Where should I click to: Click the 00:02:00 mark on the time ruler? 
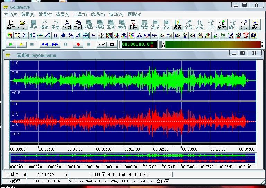point(132,149)
